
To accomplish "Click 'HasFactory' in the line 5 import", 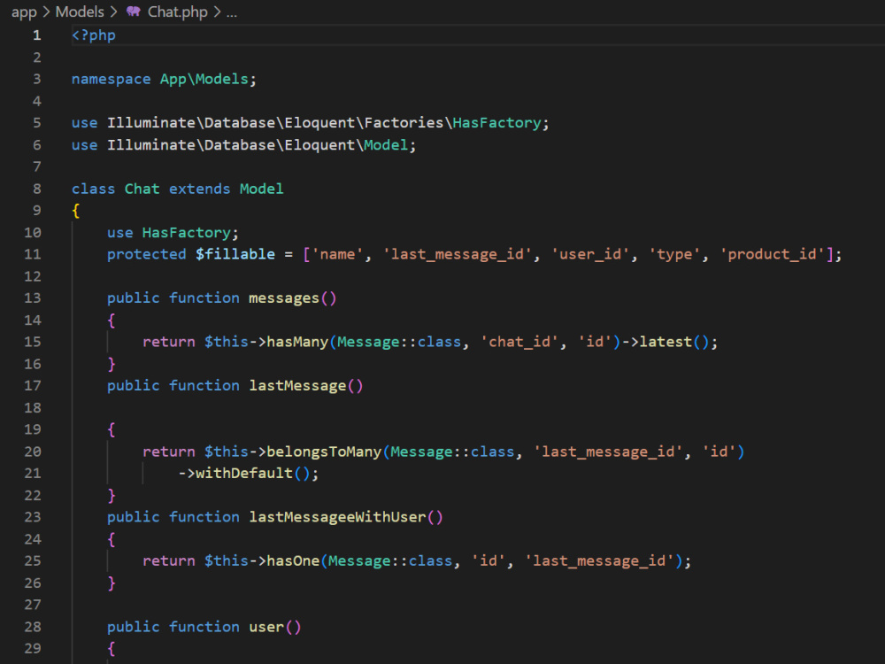I will click(496, 123).
